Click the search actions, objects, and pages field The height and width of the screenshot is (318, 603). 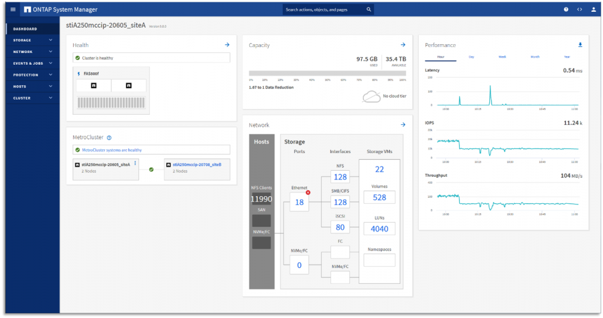pyautogui.click(x=324, y=9)
